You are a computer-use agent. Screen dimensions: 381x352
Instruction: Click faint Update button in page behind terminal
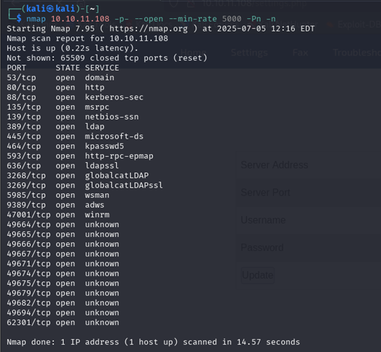(257, 275)
